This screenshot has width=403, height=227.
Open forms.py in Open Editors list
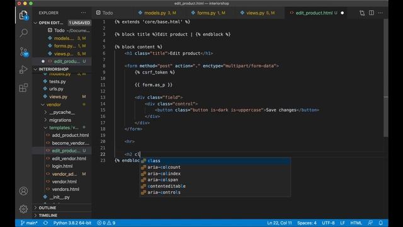pyautogui.click(x=62, y=46)
